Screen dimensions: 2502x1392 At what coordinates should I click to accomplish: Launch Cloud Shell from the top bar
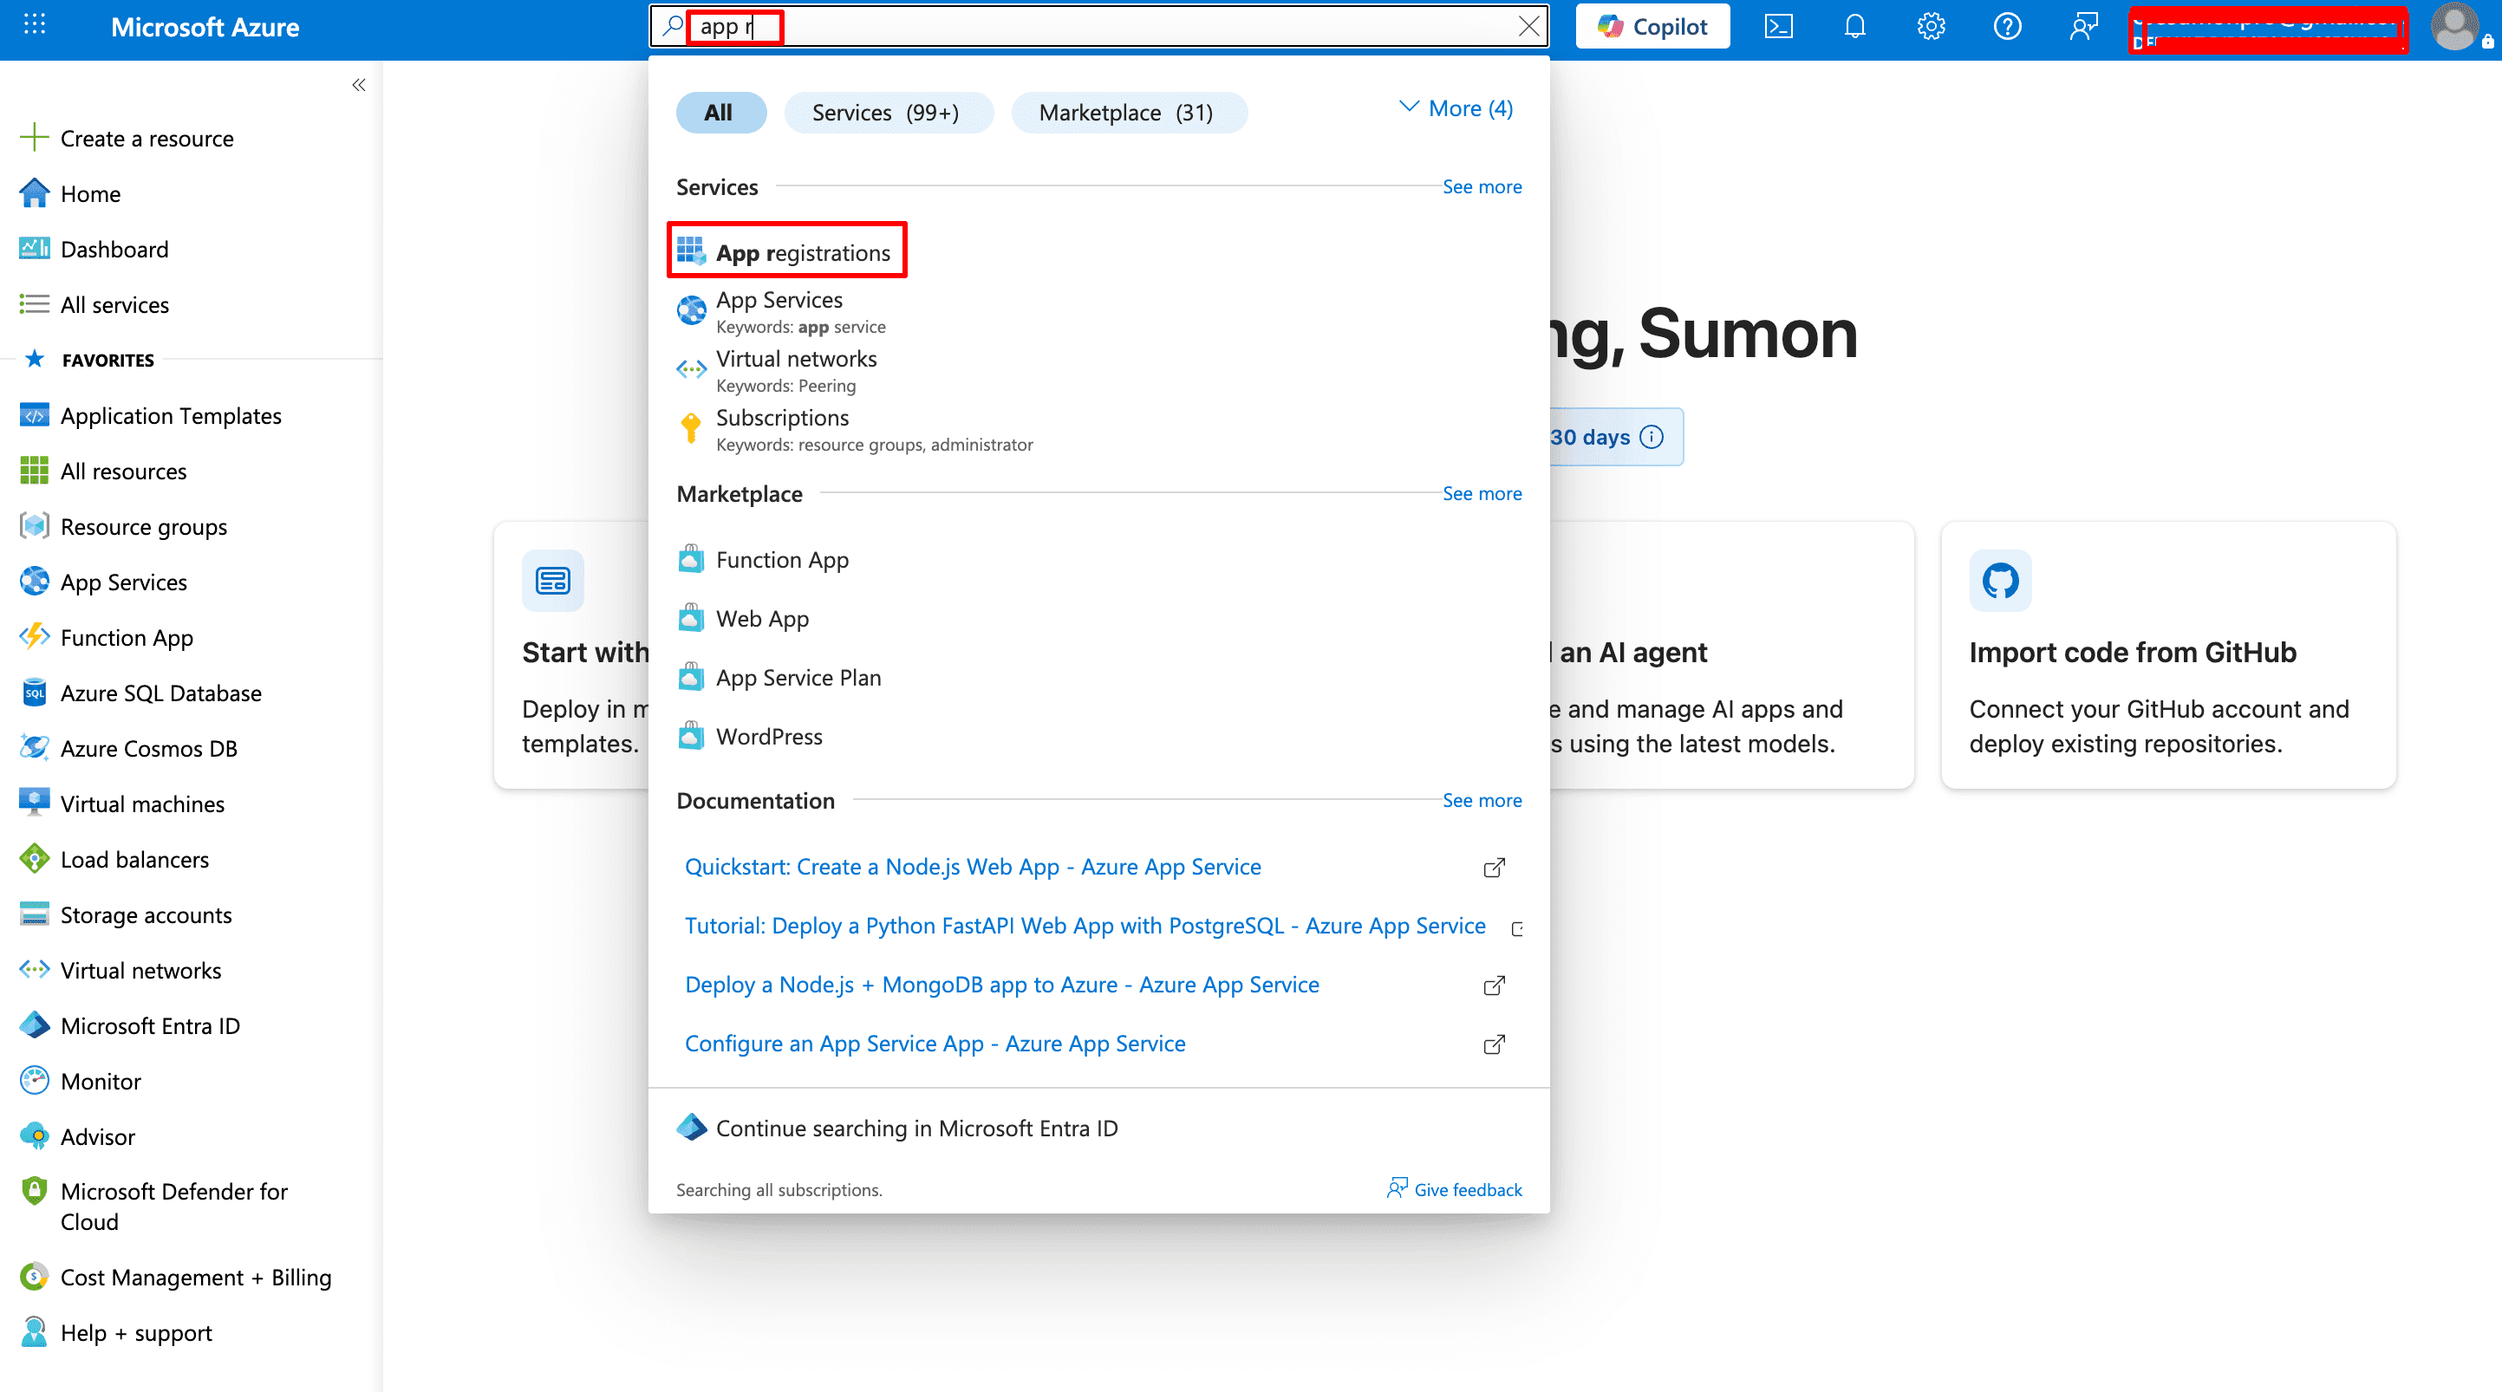1777,26
